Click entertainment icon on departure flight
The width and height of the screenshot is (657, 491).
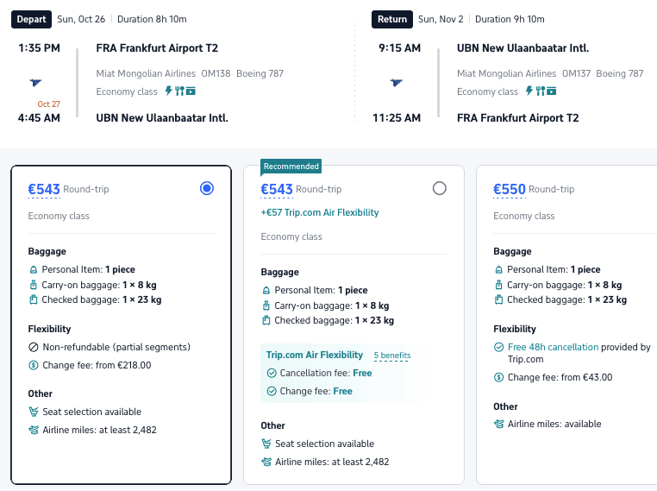coord(191,91)
